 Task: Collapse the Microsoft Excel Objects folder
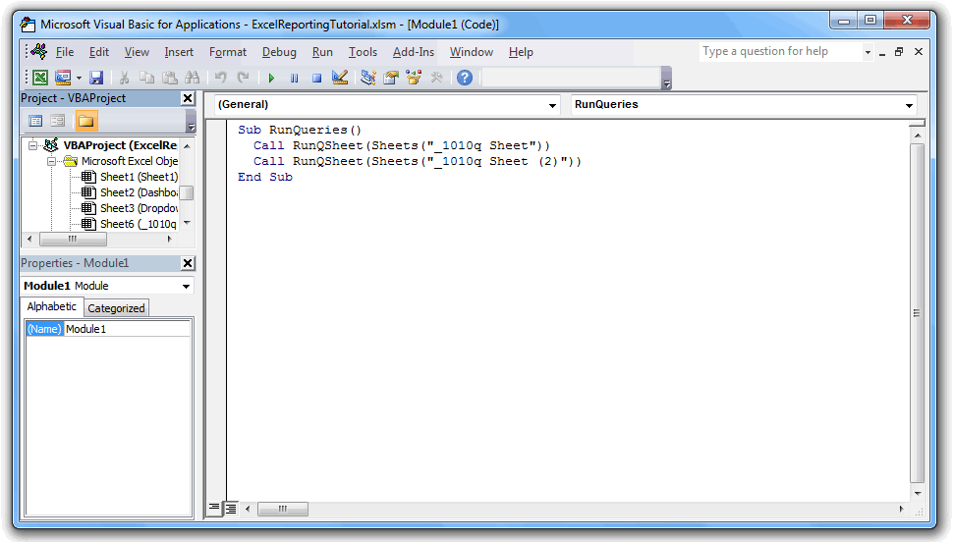click(52, 161)
